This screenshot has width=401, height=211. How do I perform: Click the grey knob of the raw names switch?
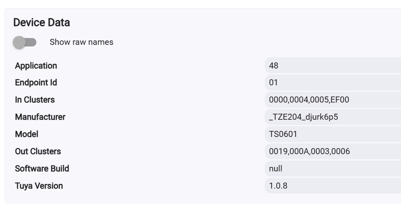19,42
